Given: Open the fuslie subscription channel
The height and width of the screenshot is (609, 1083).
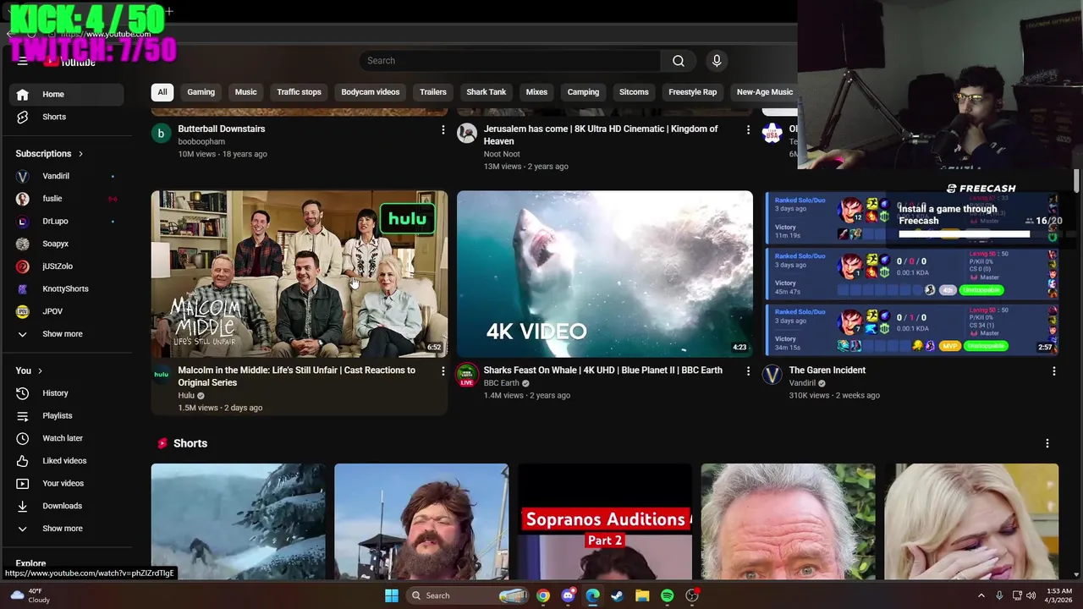Looking at the screenshot, I should click(x=66, y=199).
